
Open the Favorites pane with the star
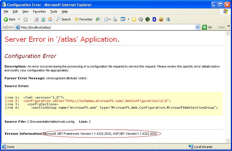pyautogui.click(x=83, y=19)
